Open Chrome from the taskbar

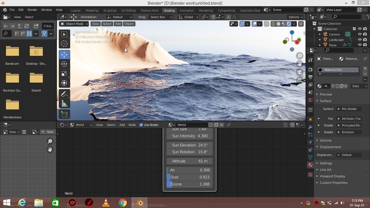pos(122,203)
